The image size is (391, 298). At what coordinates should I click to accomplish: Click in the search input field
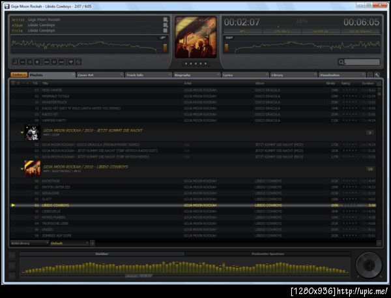[x=362, y=62]
